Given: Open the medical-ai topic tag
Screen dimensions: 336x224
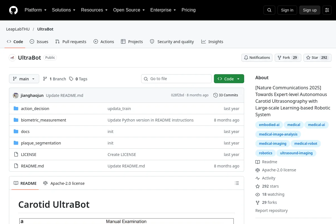Looking at the screenshot, I should pyautogui.click(x=316, y=125).
